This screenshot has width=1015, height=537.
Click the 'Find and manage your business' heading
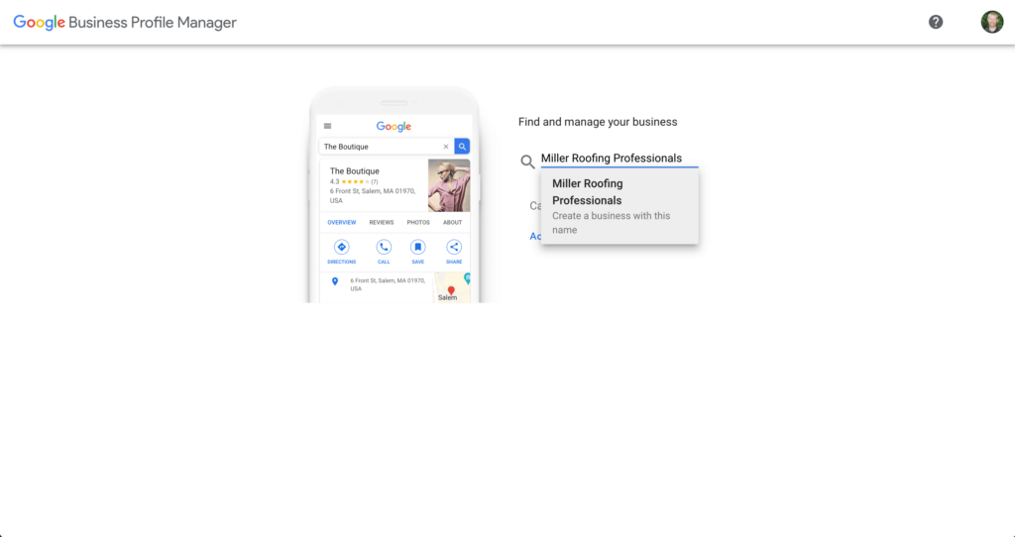pos(598,122)
